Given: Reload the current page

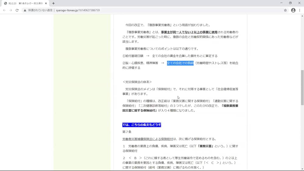Looking at the screenshot, I should tap(17, 10).
